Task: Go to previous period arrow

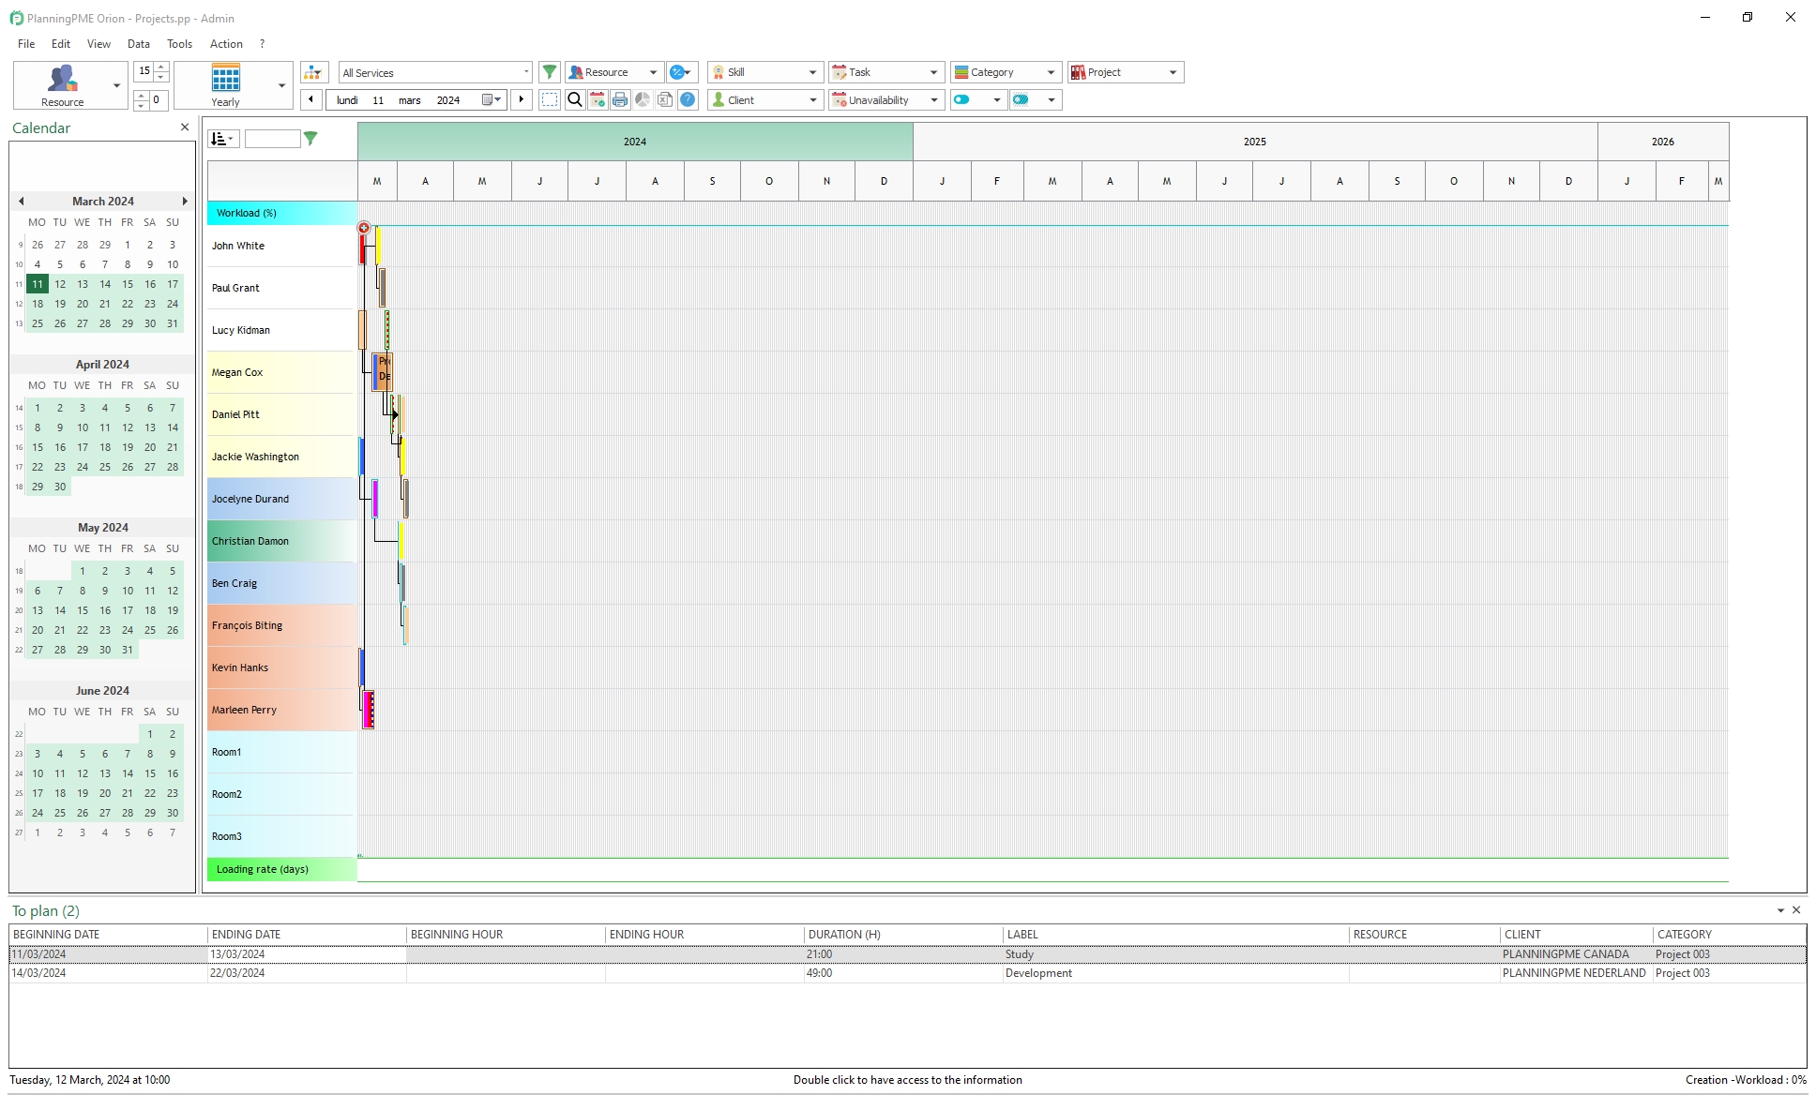Action: pyautogui.click(x=311, y=99)
